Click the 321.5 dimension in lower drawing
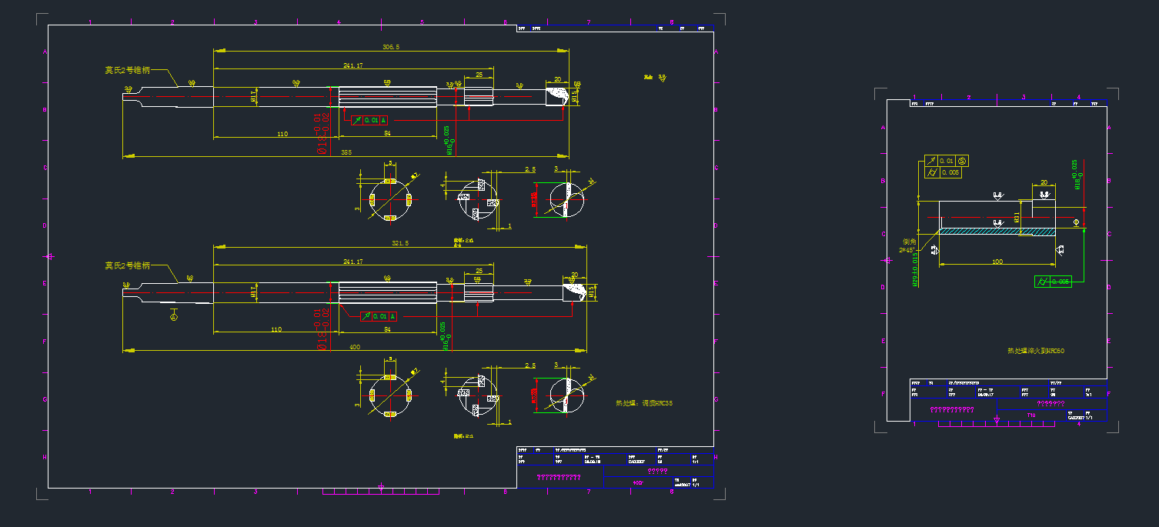Screen dimensions: 1159x527 click(400, 243)
